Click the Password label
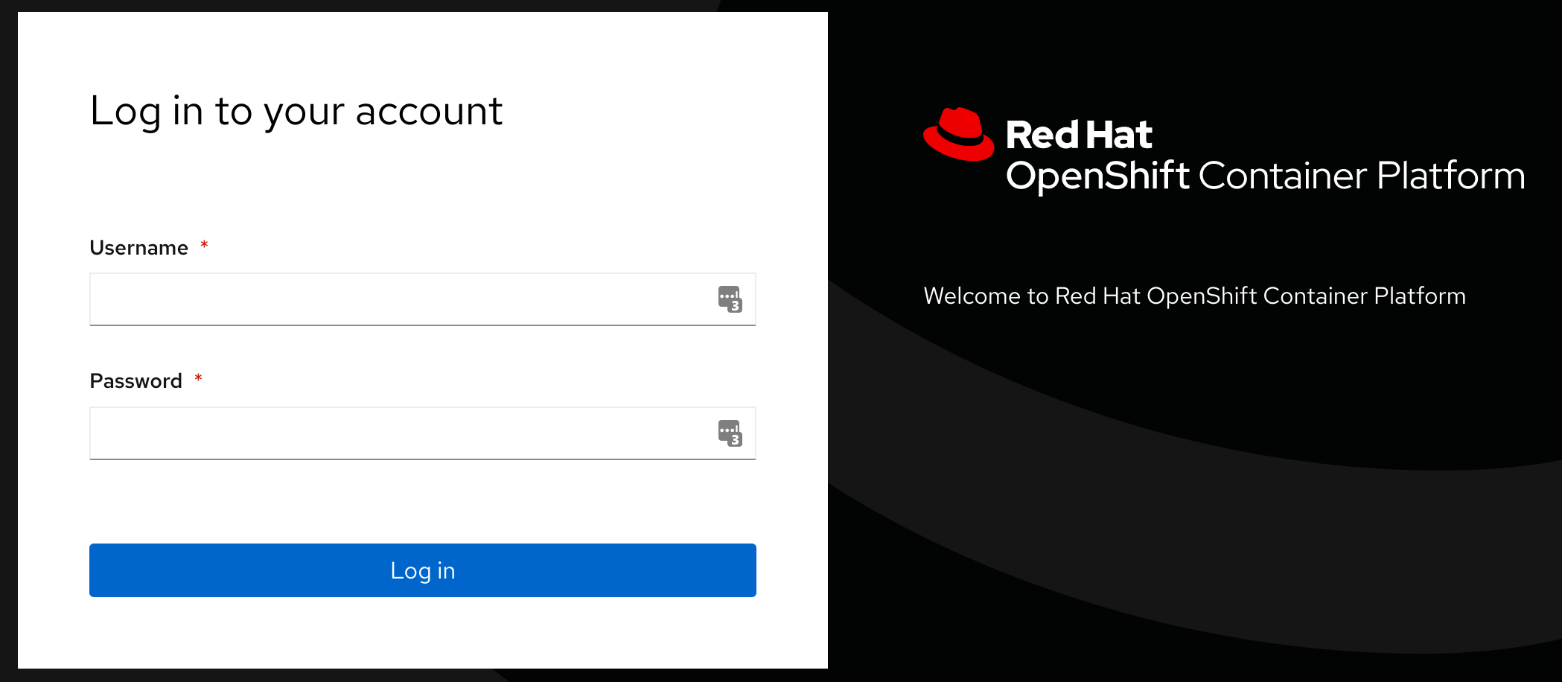 [x=136, y=381]
